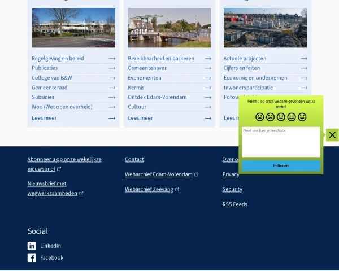Open the Kermis link

pyautogui.click(x=136, y=88)
